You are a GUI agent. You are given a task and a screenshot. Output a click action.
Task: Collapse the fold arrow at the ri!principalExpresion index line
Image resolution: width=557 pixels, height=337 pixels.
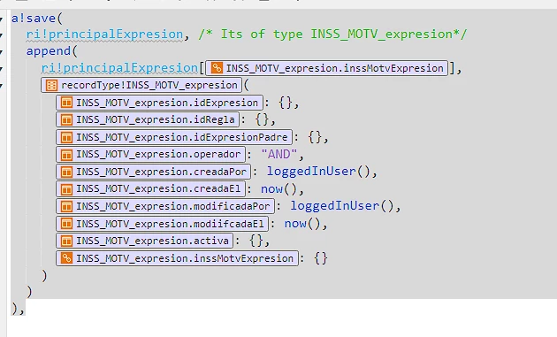coord(2,69)
